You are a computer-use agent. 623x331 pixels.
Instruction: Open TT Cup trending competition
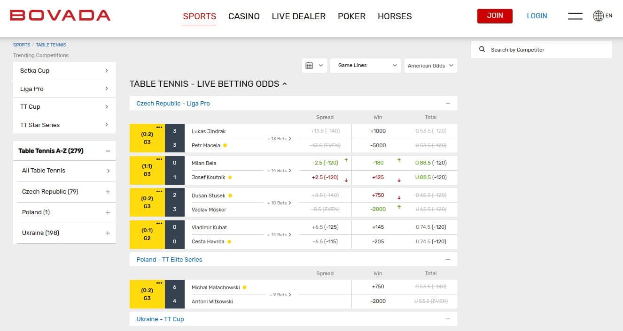[64, 107]
